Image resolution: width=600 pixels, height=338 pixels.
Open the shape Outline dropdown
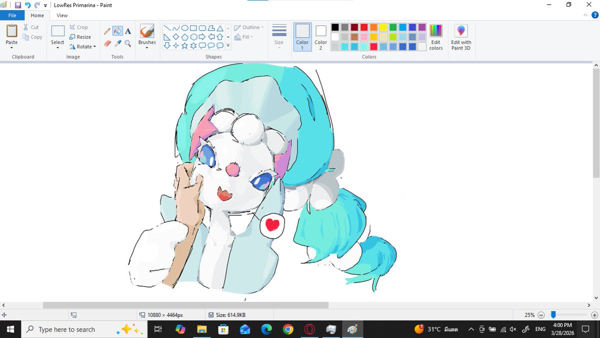coord(249,28)
